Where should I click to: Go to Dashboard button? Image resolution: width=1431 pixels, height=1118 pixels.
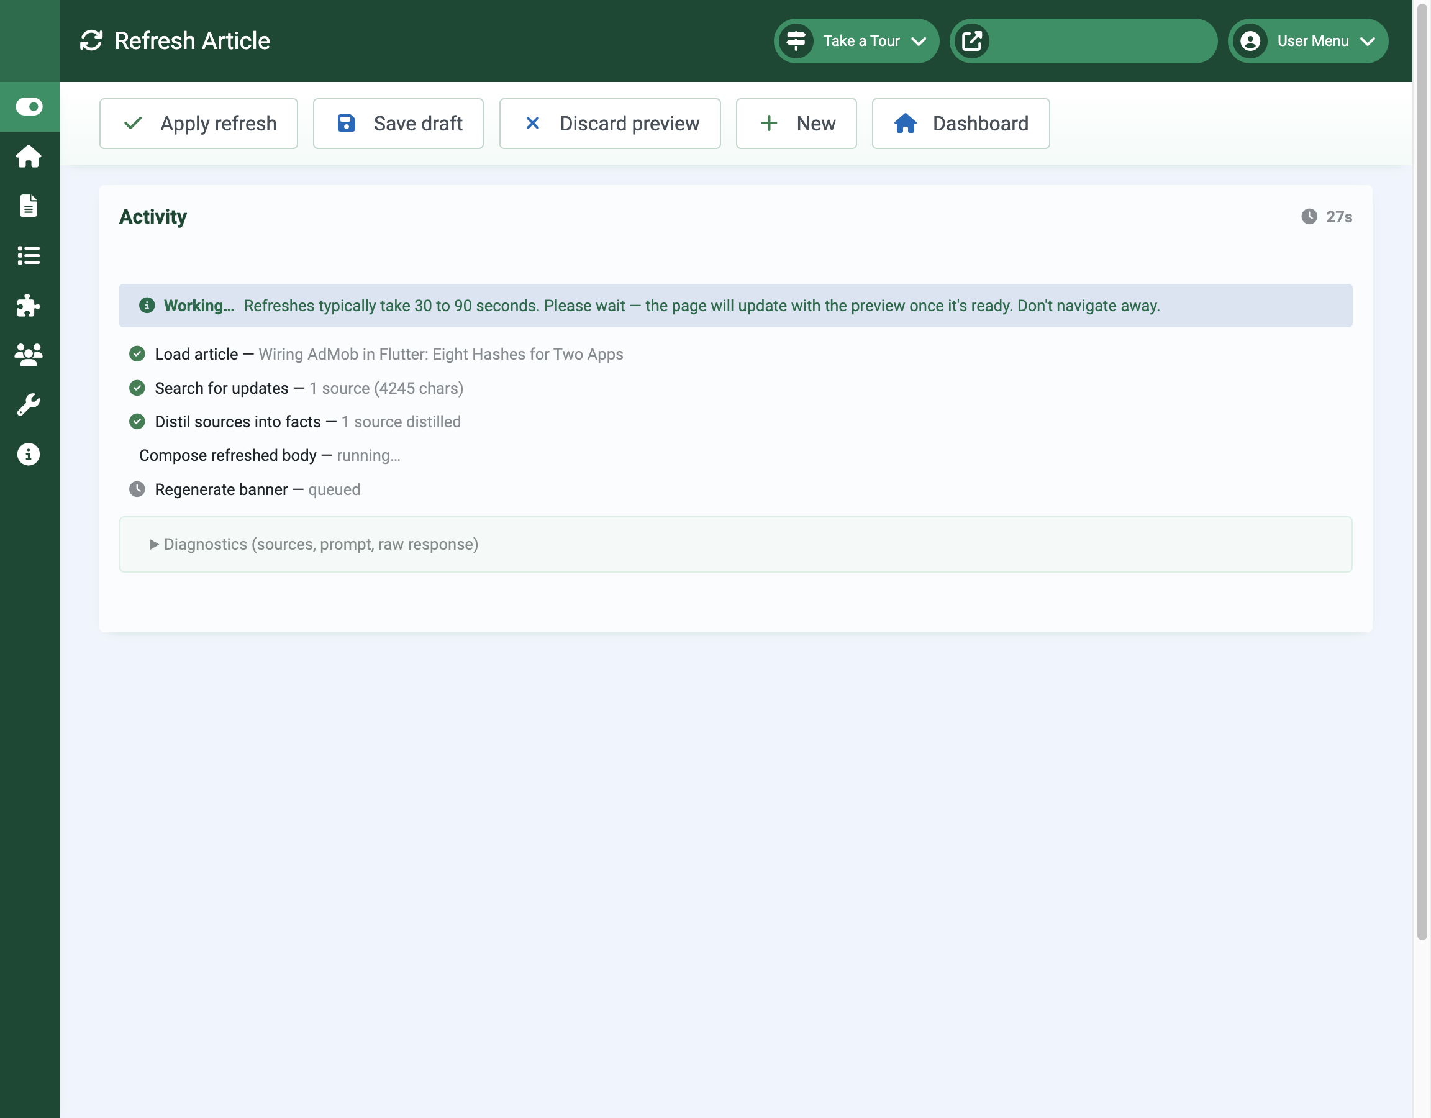click(961, 123)
